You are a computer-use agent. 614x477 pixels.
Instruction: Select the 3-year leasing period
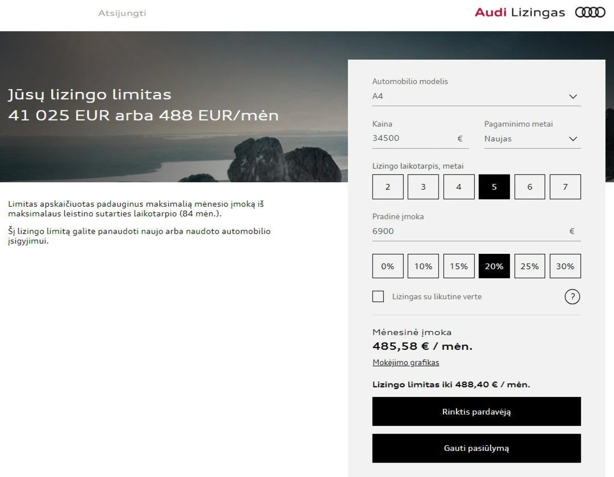pos(423,187)
